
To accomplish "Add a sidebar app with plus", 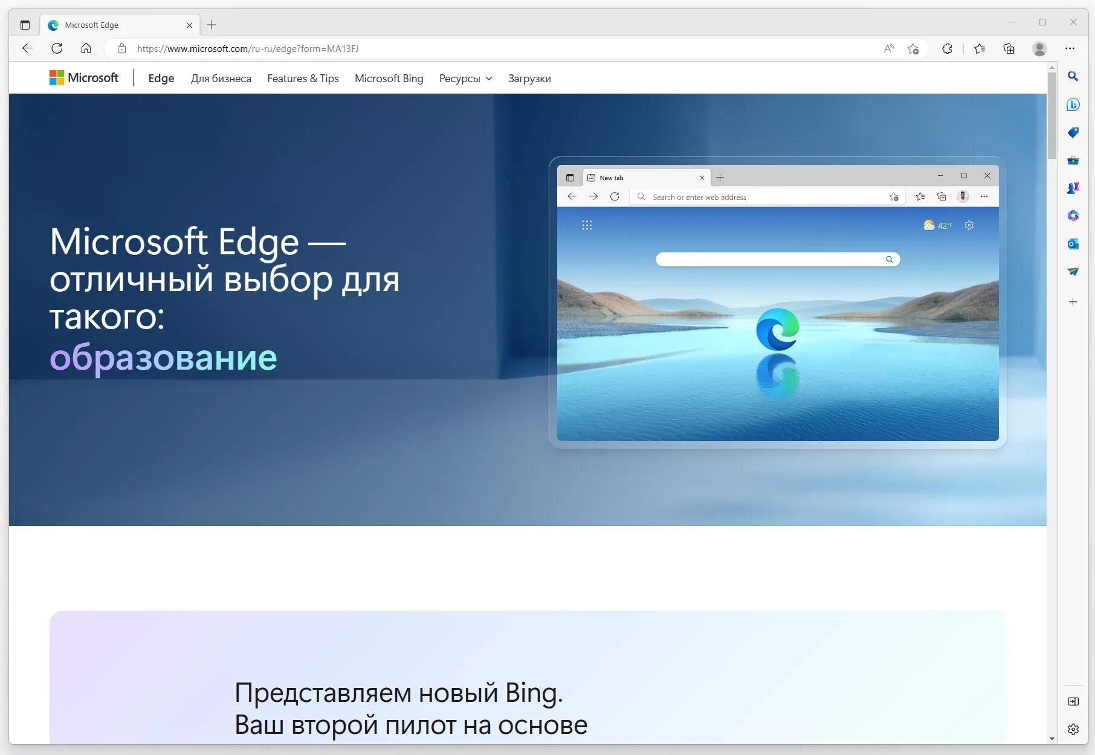I will 1073,301.
